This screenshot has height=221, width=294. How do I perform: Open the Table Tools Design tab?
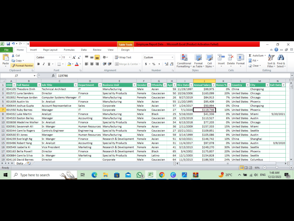(x=125, y=50)
